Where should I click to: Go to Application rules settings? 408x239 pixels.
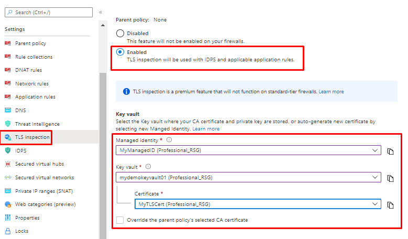(35, 97)
